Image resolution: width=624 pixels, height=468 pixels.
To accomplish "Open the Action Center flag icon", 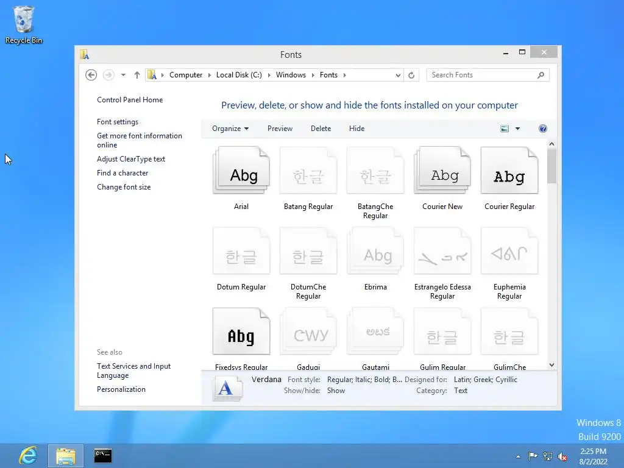I will click(533, 456).
